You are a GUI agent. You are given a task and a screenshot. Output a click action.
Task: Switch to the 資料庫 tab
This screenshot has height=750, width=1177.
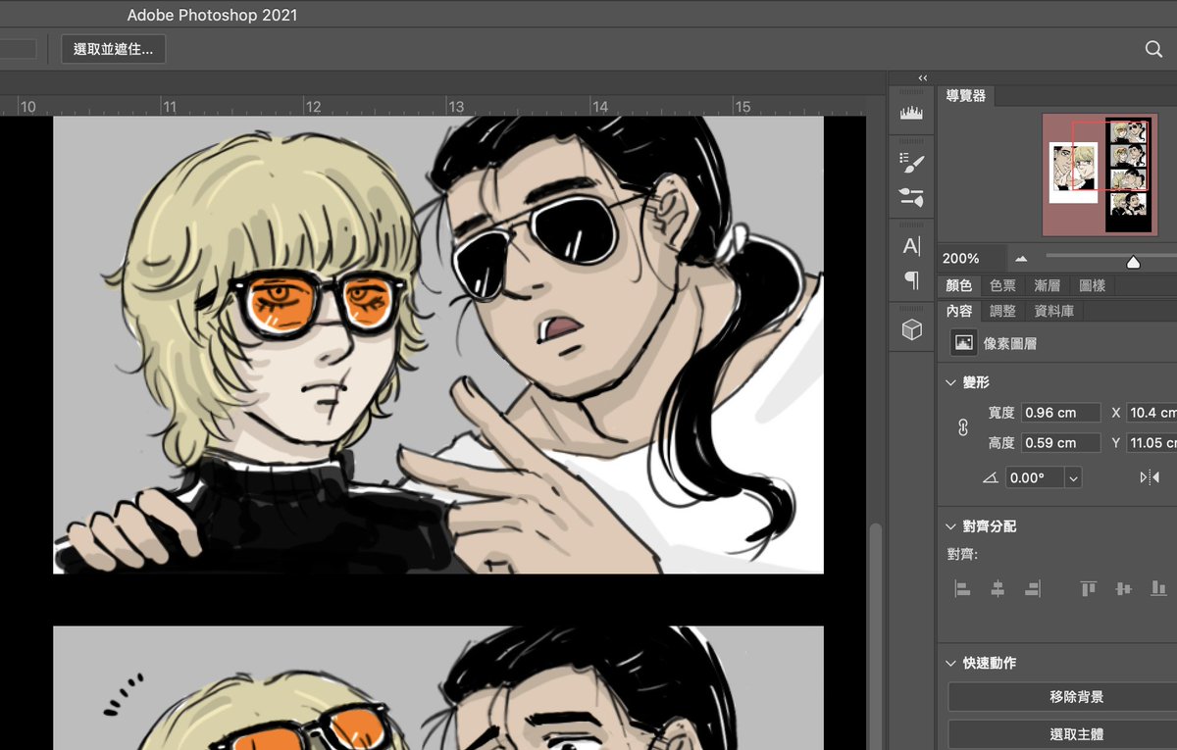1054,311
